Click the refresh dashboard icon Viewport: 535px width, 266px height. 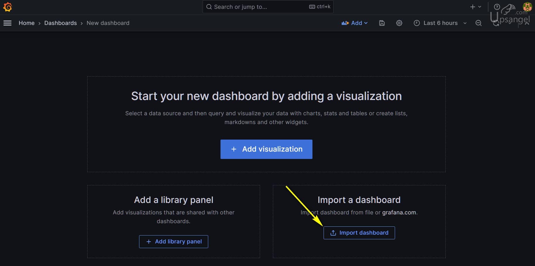point(496,23)
